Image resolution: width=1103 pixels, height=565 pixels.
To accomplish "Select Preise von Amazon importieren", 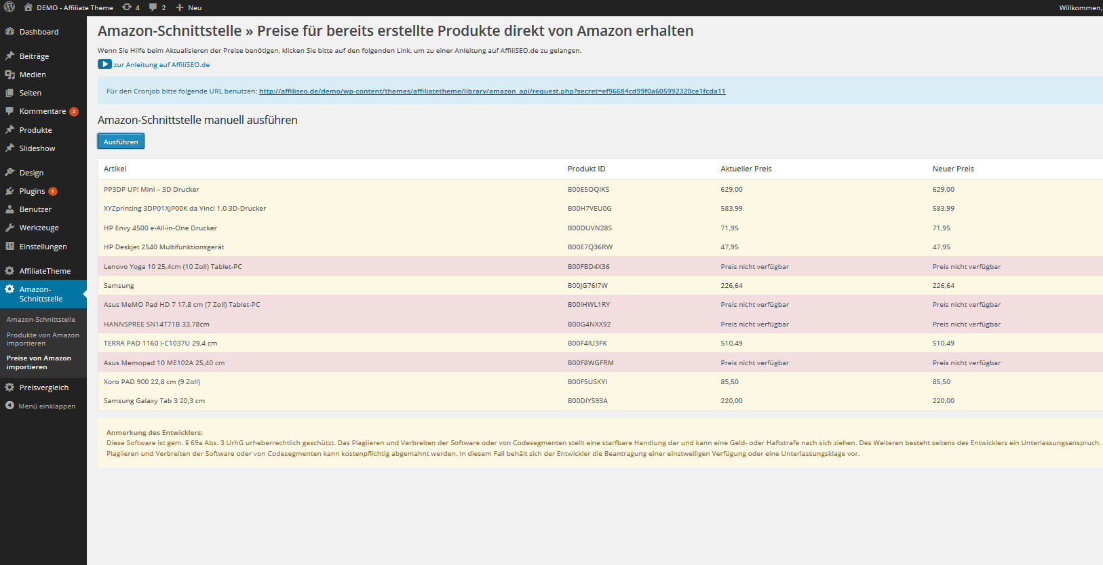I will click(39, 362).
